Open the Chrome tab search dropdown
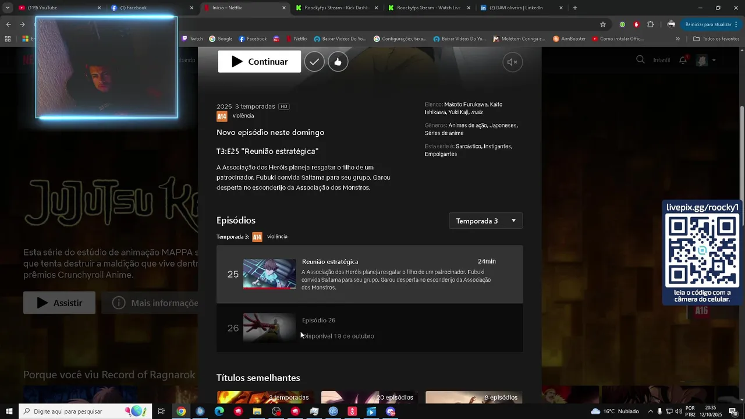The width and height of the screenshot is (745, 419). pyautogui.click(x=8, y=8)
